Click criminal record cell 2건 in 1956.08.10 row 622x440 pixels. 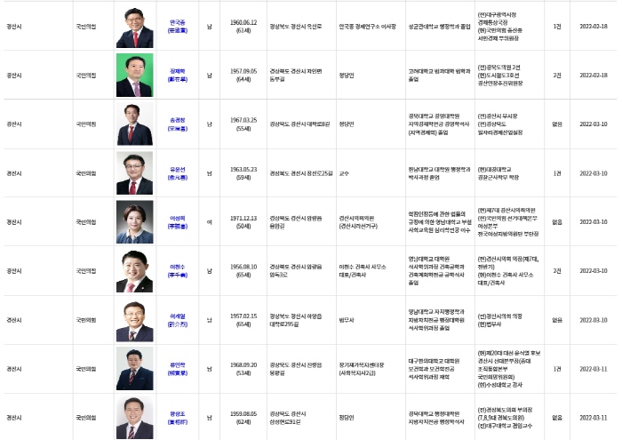click(557, 271)
